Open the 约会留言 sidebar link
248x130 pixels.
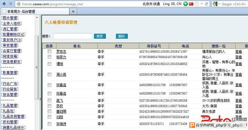coord(10,89)
